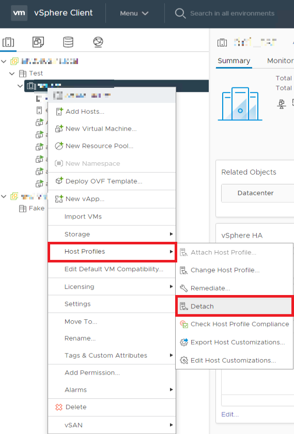Click the Edit link in vSphere HA panel
294x434 pixels.
click(230, 414)
